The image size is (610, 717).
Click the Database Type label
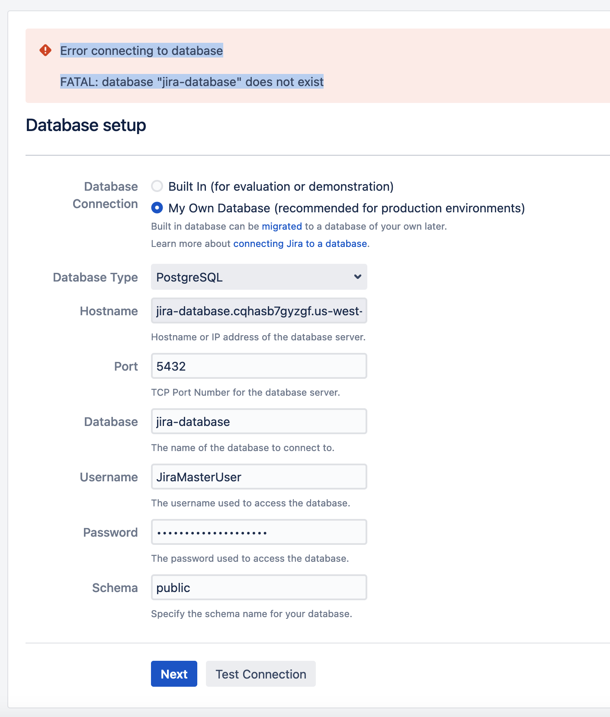pos(95,277)
